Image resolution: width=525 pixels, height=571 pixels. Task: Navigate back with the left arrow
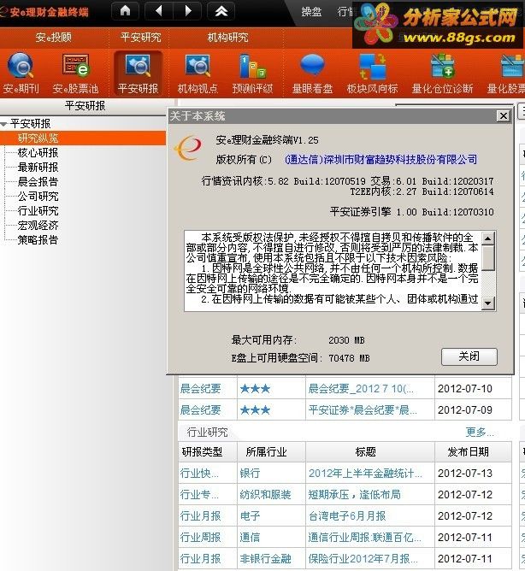coord(159,11)
